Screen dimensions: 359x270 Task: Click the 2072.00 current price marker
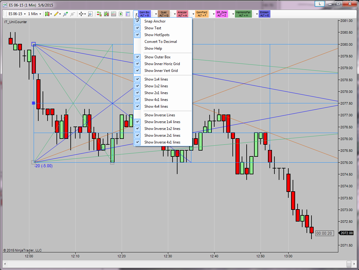tap(347, 233)
